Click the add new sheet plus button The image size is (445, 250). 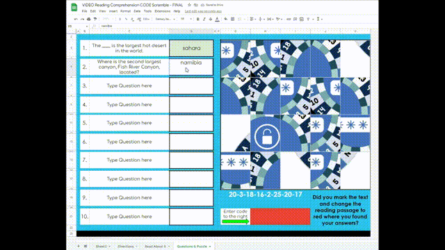pos(79,247)
